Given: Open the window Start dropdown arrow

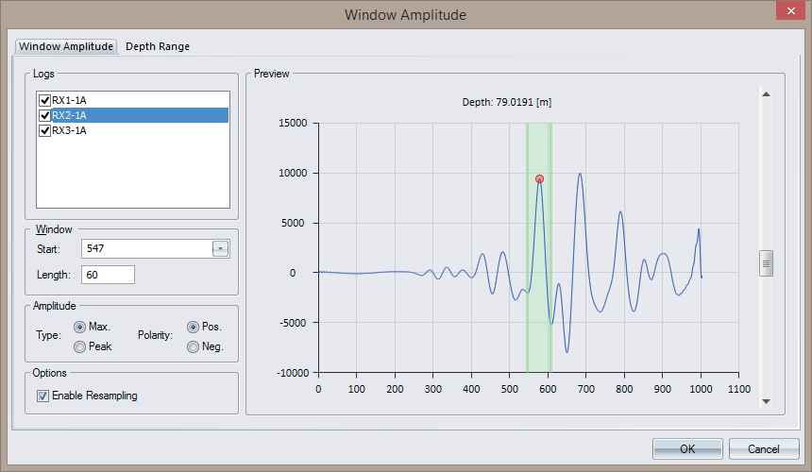Looking at the screenshot, I should tap(220, 249).
